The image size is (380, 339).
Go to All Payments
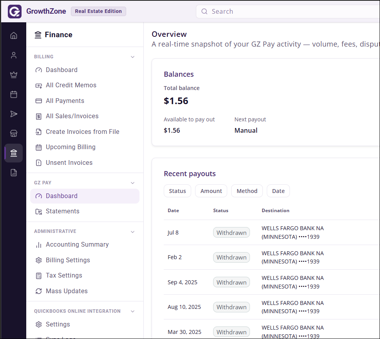coord(85,101)
